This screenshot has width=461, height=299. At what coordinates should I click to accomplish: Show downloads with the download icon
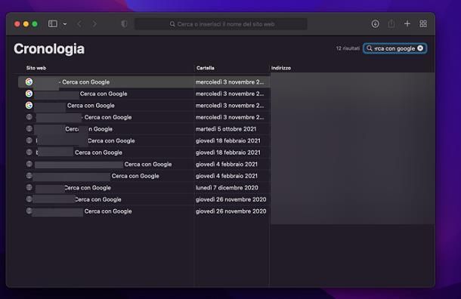pos(375,24)
